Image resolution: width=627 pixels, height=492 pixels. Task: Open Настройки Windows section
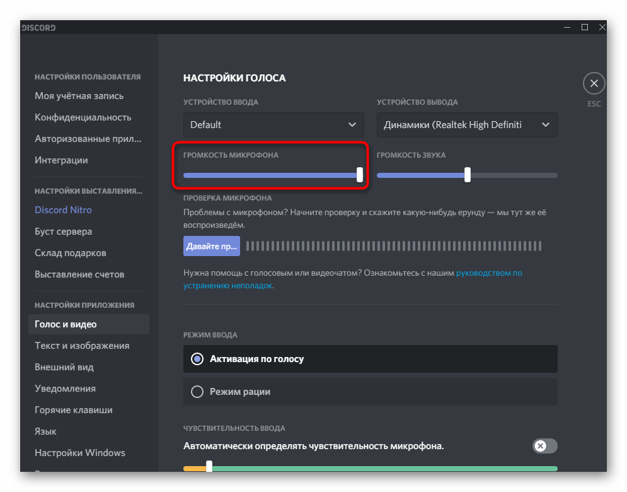pyautogui.click(x=80, y=453)
